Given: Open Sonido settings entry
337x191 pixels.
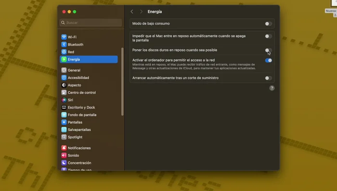Looking at the screenshot, I should coord(89,155).
